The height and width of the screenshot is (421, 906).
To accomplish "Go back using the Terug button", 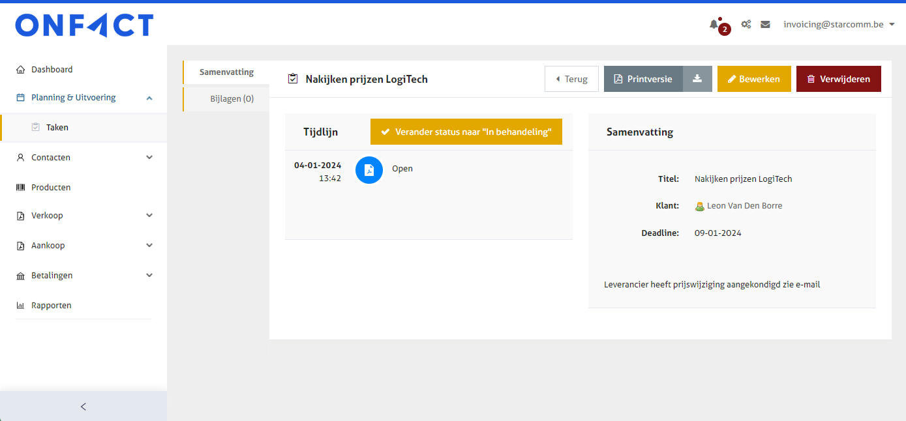I will click(x=571, y=79).
